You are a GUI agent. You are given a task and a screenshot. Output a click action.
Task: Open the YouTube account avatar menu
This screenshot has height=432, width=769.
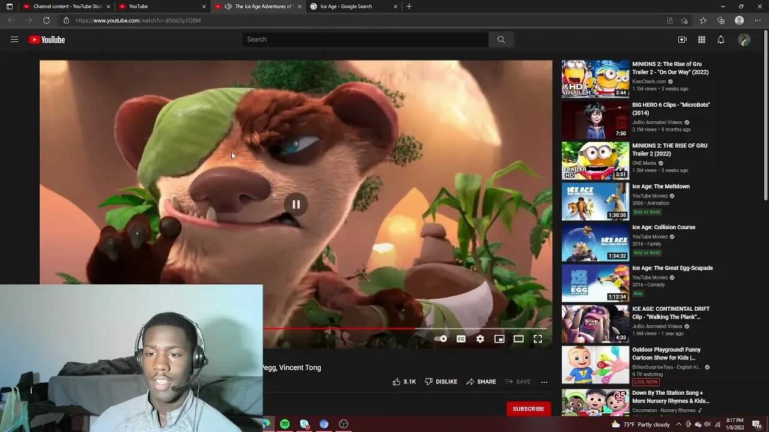coord(744,40)
